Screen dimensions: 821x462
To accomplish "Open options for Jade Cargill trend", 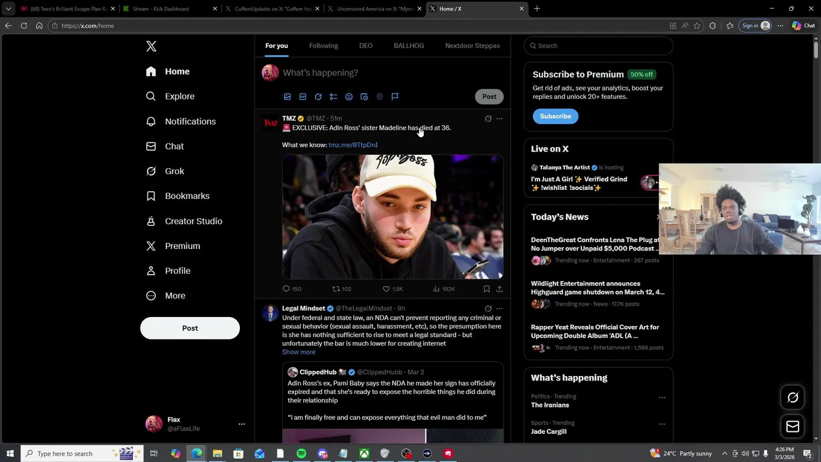I will coord(662,424).
